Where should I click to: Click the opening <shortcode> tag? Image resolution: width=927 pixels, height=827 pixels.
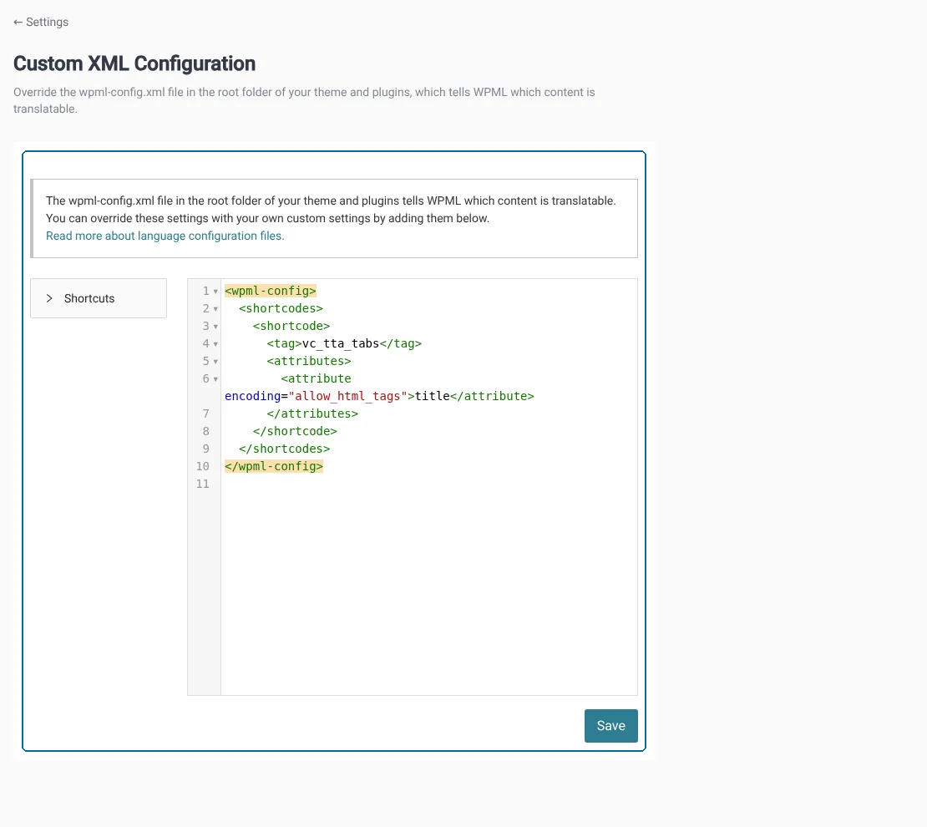[291, 326]
